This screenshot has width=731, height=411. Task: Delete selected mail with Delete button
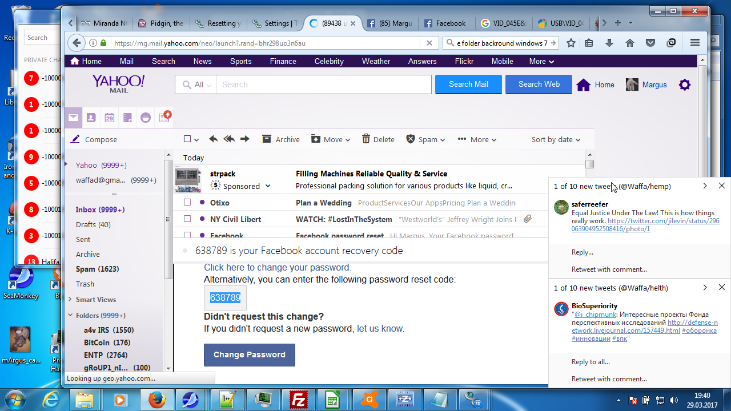(x=378, y=139)
